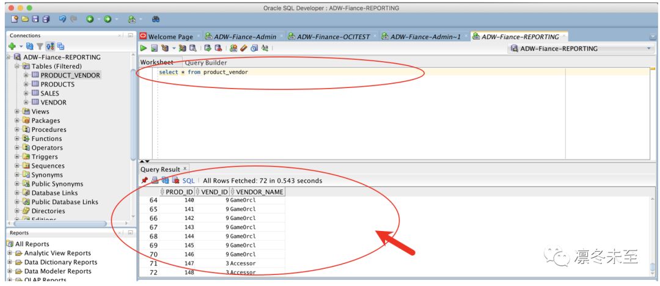Select the cell showing 147
This screenshot has width=660, height=286.
point(177,263)
